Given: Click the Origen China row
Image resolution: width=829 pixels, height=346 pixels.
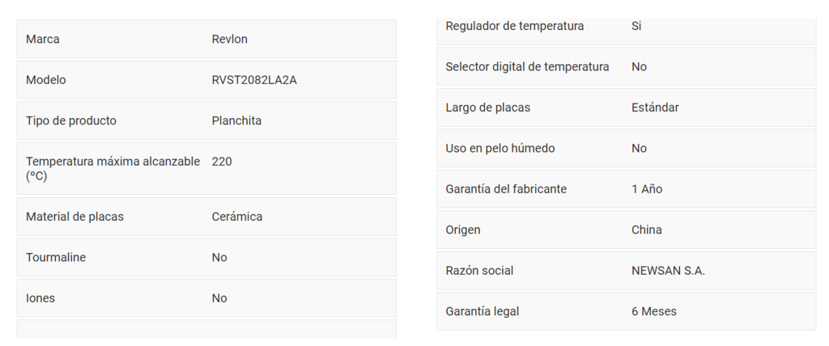Looking at the screenshot, I should point(626,230).
